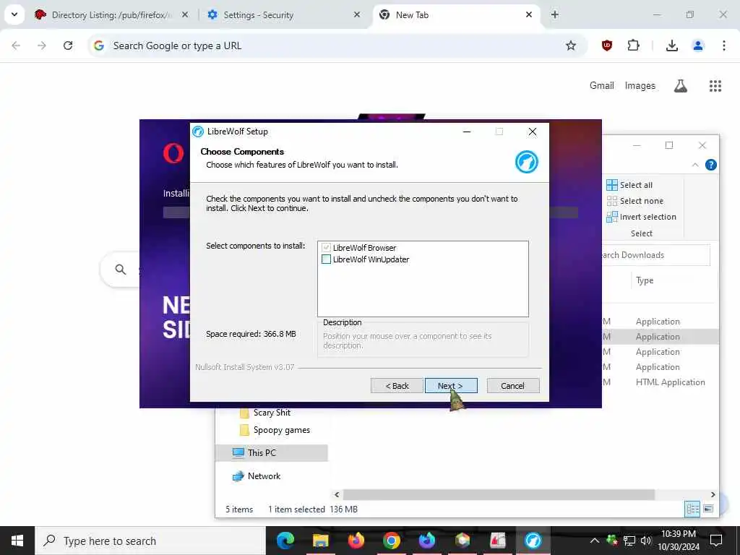Open the red installer taskbar icon
Image resolution: width=740 pixels, height=555 pixels.
tap(497, 541)
